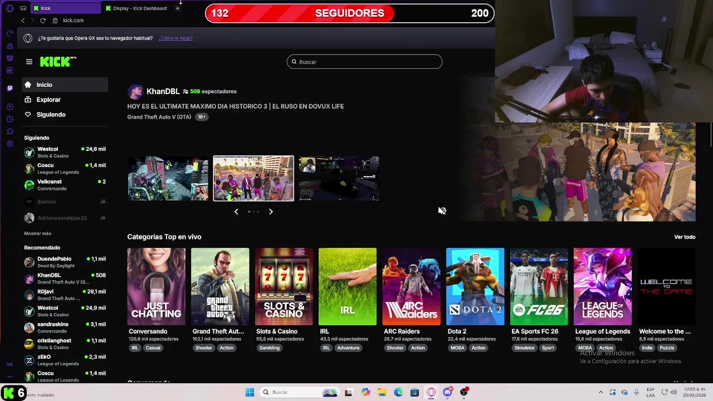Switch to the Kick tab
The image size is (713, 401).
[x=66, y=8]
